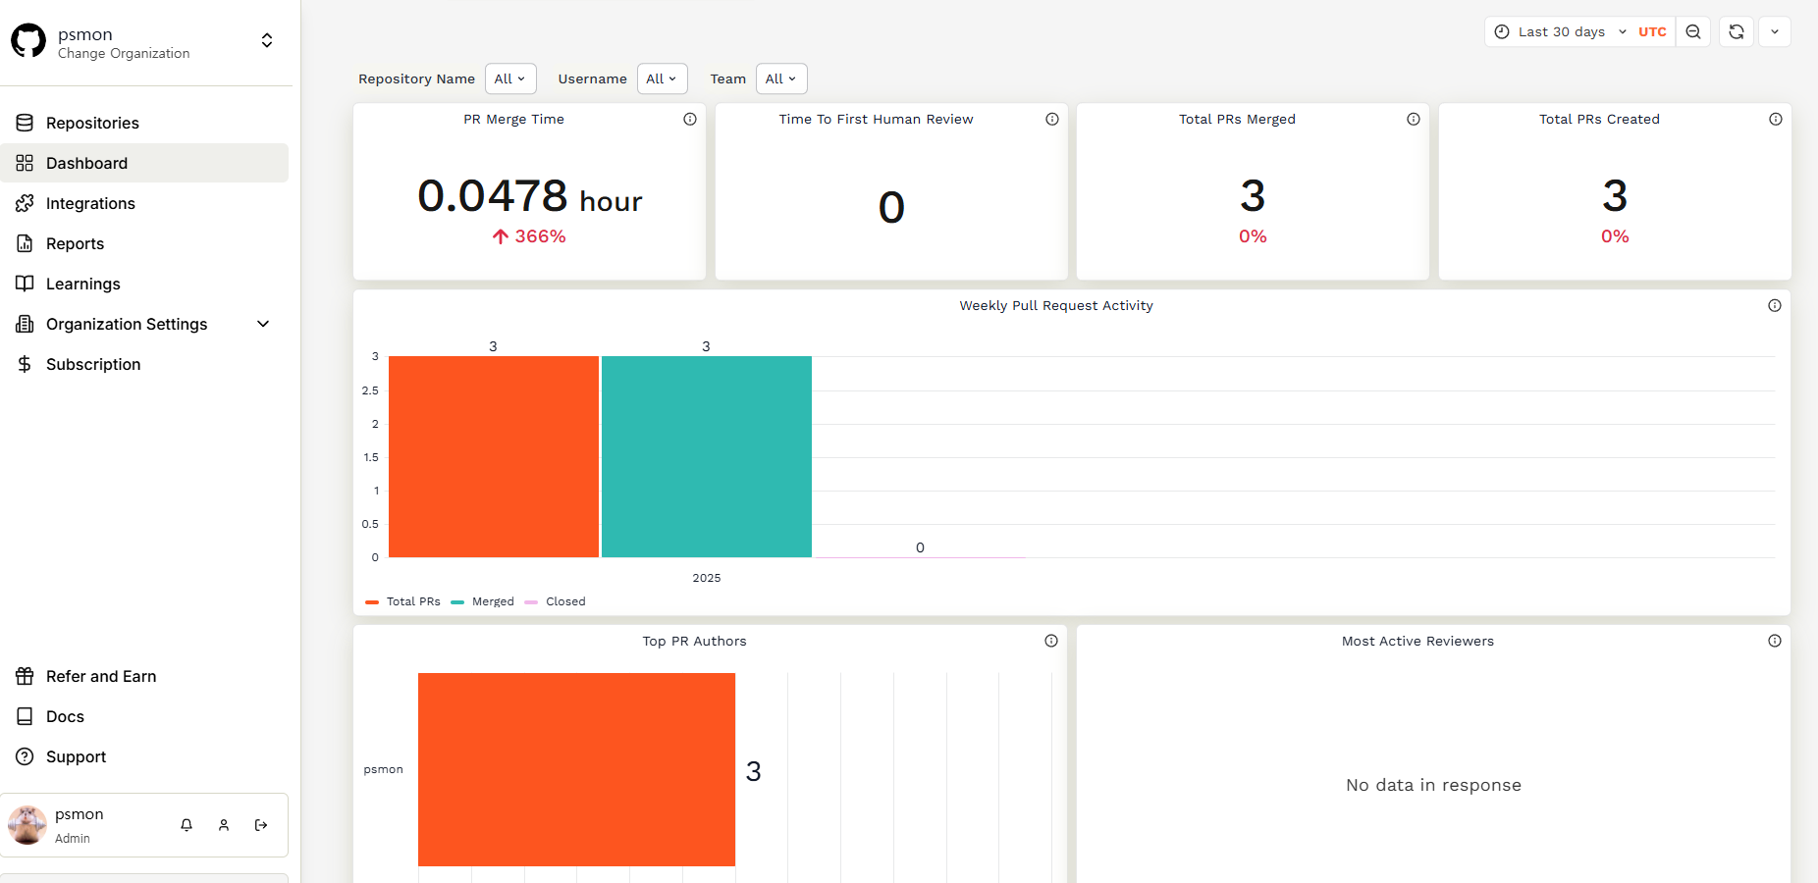
Task: Show info for Weekly Pull Request Activity
Action: (x=1775, y=305)
